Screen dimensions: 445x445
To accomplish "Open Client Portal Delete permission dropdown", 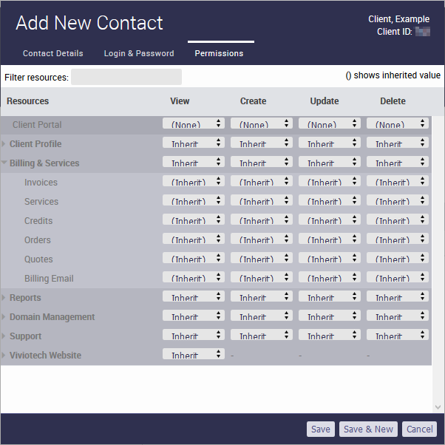I will click(398, 123).
